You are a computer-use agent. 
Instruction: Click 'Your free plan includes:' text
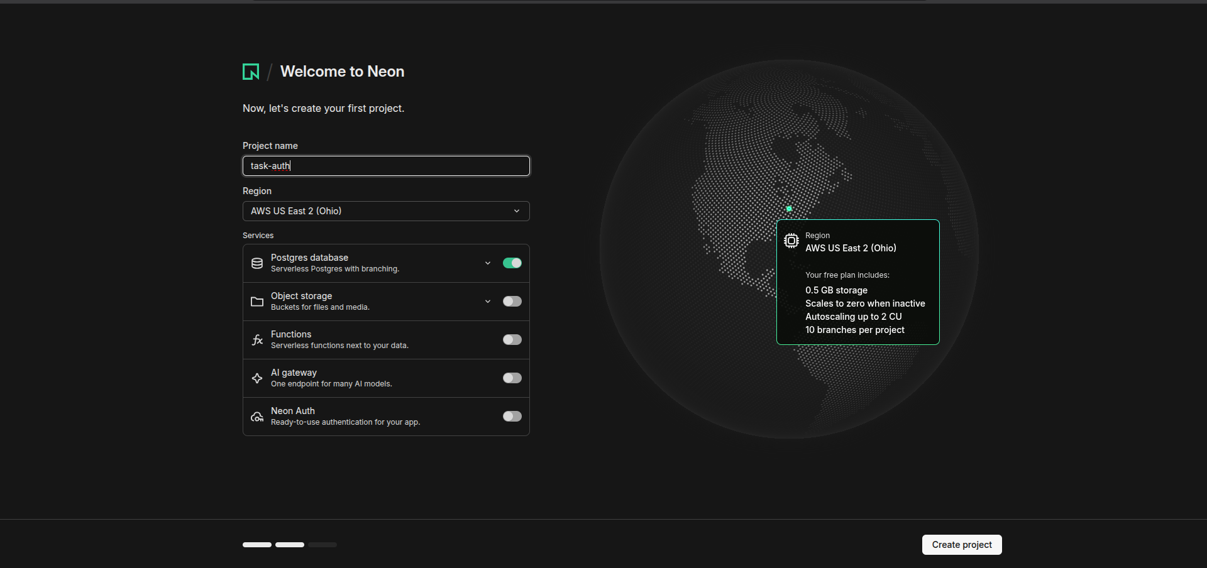pyautogui.click(x=847, y=275)
